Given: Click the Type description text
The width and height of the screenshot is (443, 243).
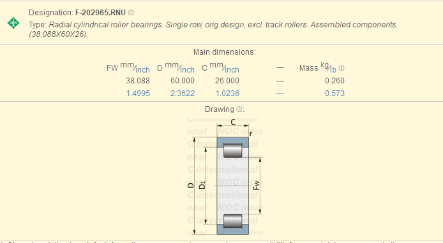Looking at the screenshot, I should pyautogui.click(x=213, y=29).
